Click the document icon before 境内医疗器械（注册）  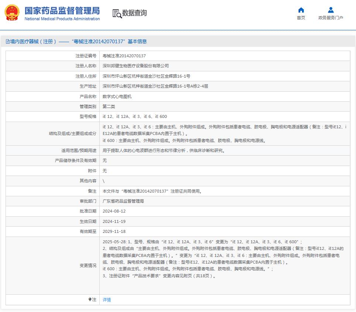coord(8,41)
